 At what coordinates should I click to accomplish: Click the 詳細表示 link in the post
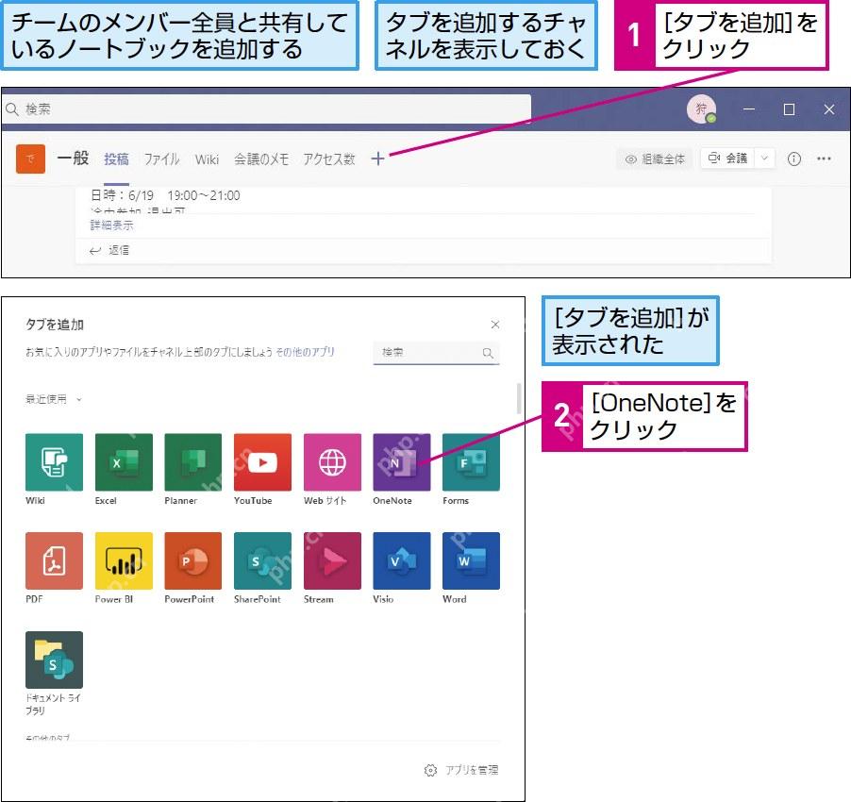112,226
